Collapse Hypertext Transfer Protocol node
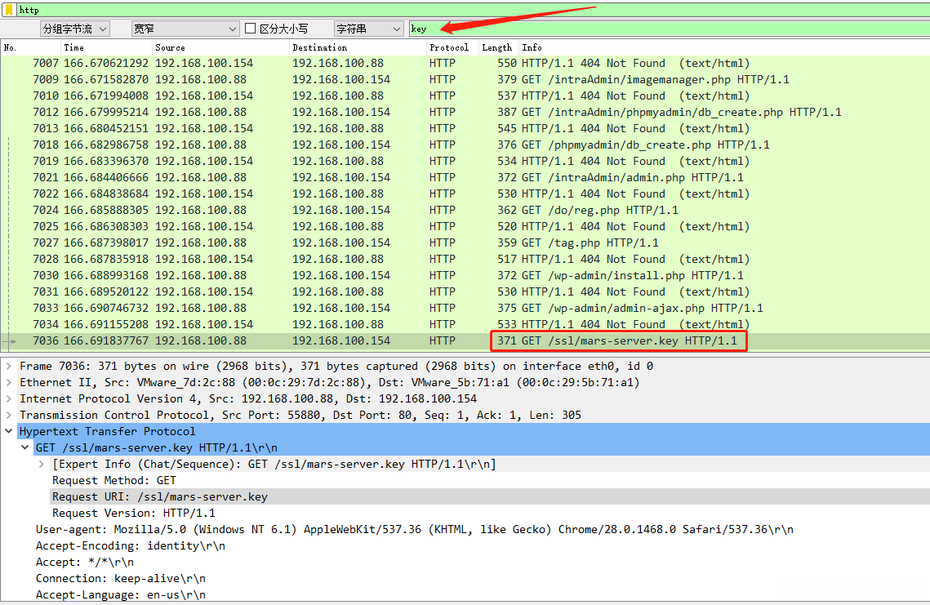Screen dimensions: 930x605 tap(9, 431)
